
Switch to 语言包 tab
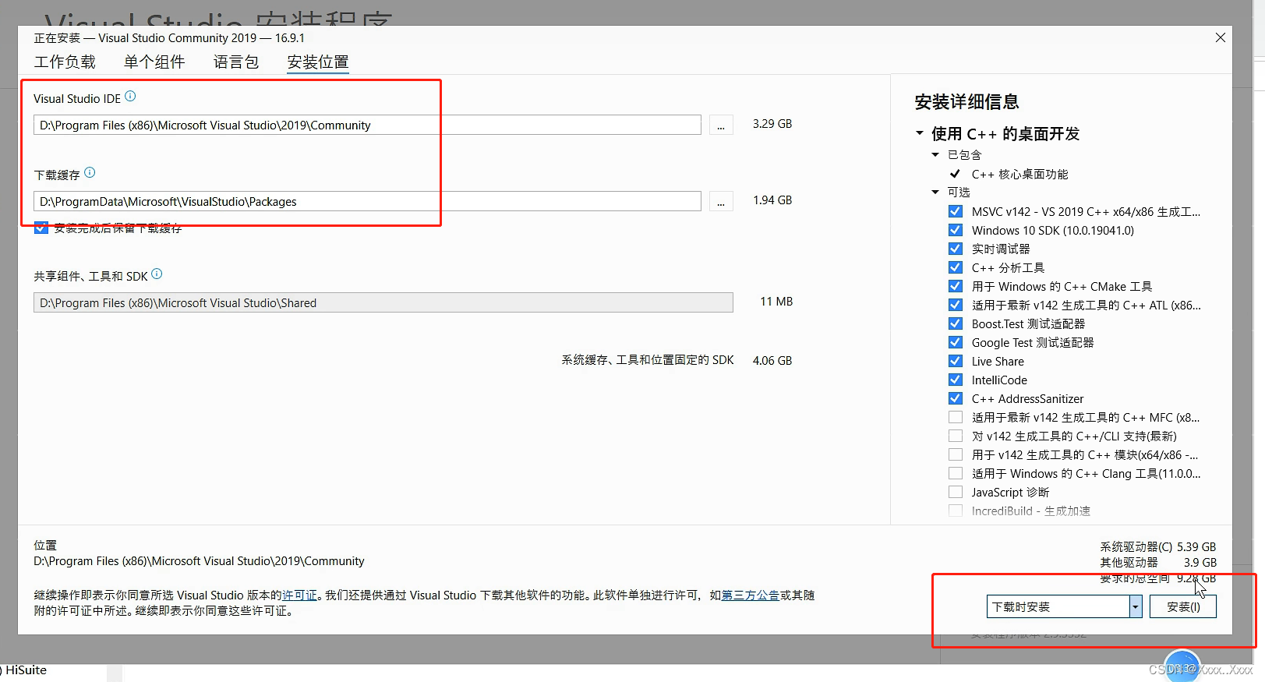tap(236, 62)
